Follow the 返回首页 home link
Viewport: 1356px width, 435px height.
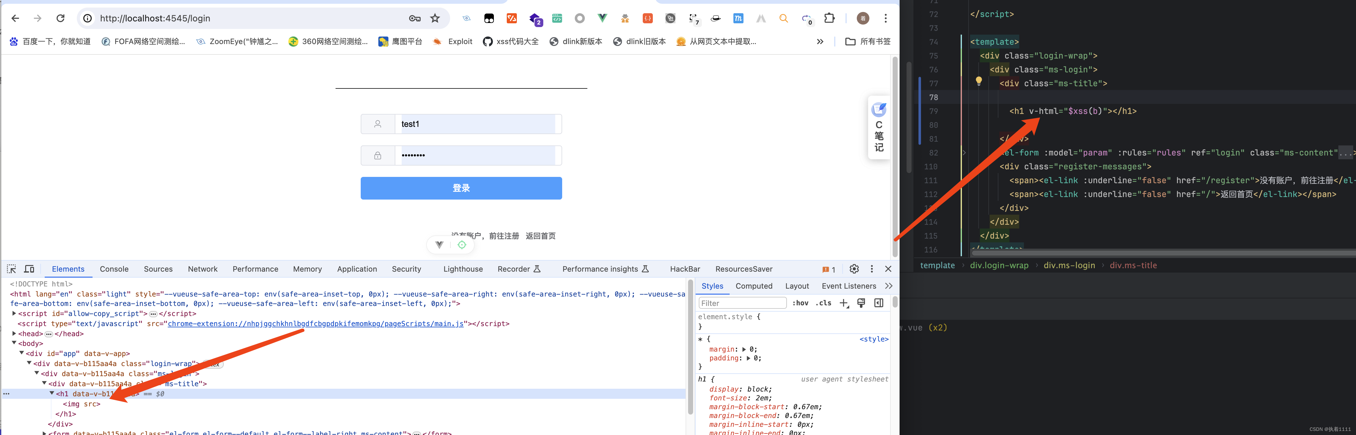541,236
